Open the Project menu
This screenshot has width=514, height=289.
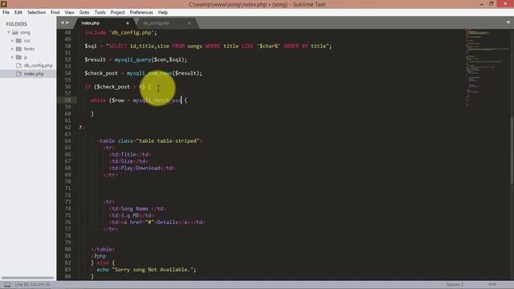[118, 13]
